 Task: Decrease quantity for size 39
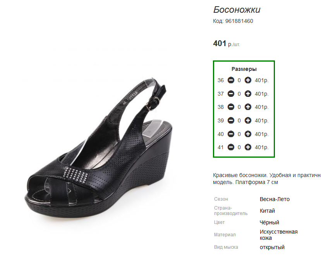(x=231, y=120)
